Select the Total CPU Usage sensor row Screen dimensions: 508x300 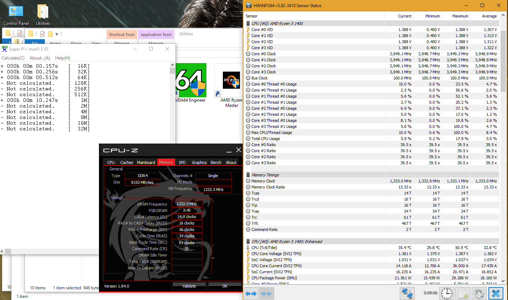(371, 139)
